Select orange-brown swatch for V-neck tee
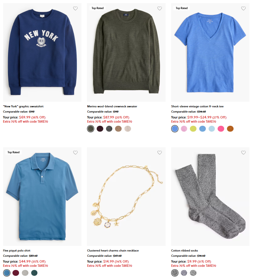 tap(230, 129)
